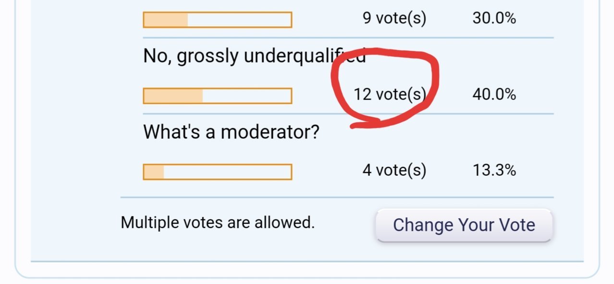Viewport: 614px width, 284px height.
Task: Click the 30.0% percentage label
Action: tap(494, 19)
